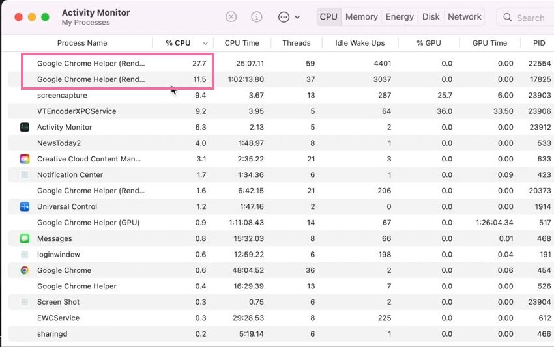Click the Activity Monitor app icon in list
The width and height of the screenshot is (554, 347).
click(24, 127)
